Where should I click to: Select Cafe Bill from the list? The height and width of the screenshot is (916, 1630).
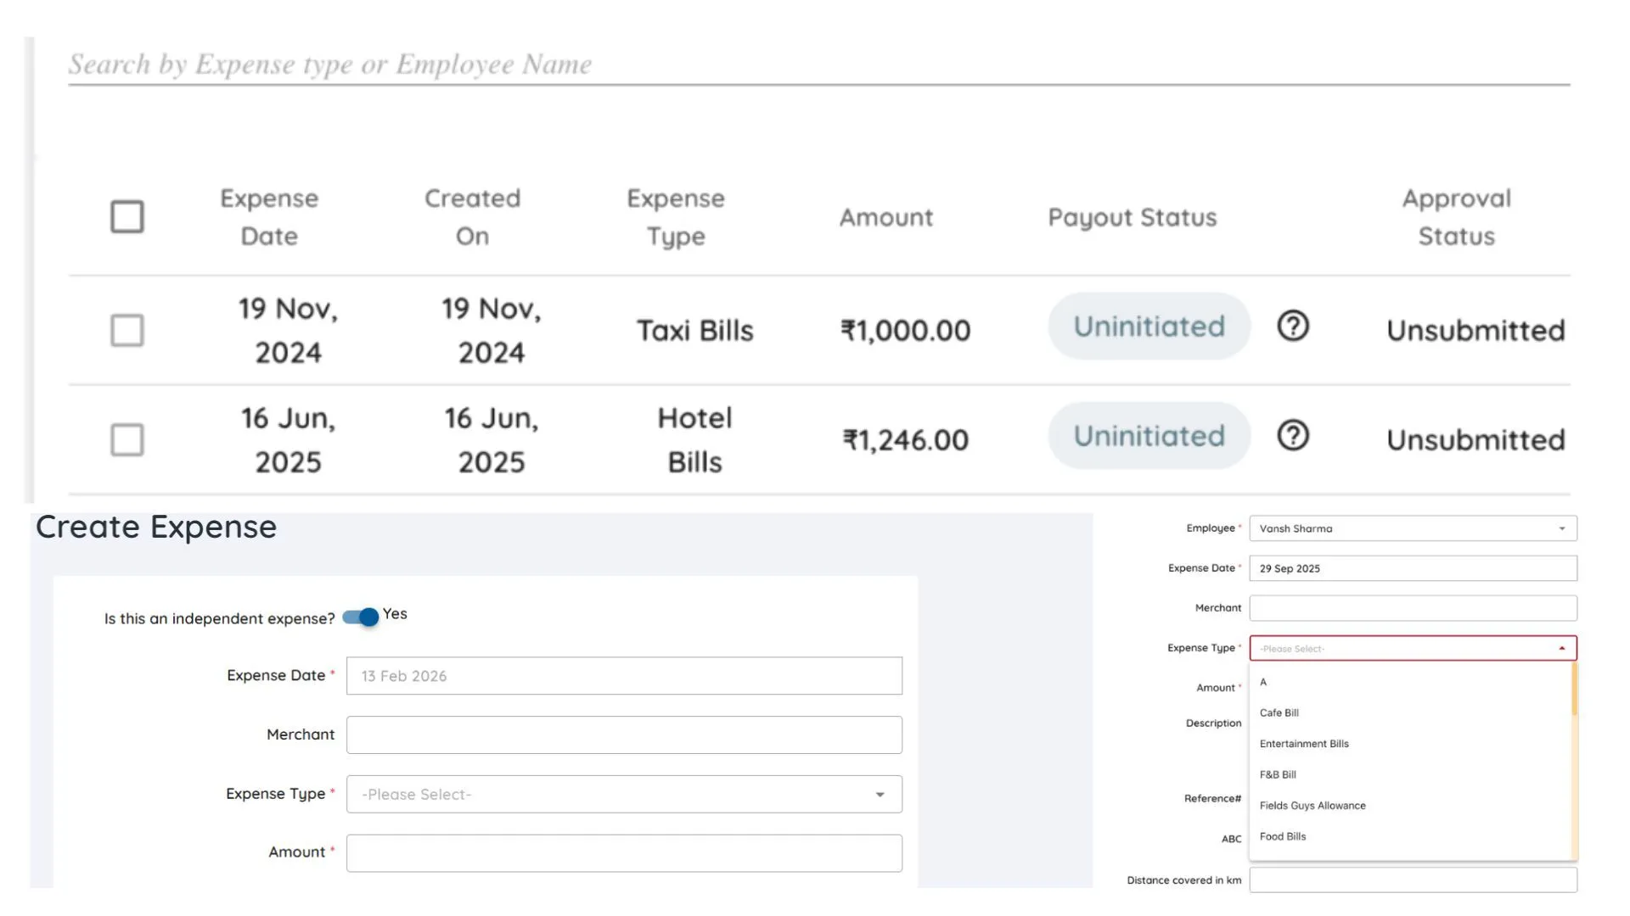(x=1279, y=713)
